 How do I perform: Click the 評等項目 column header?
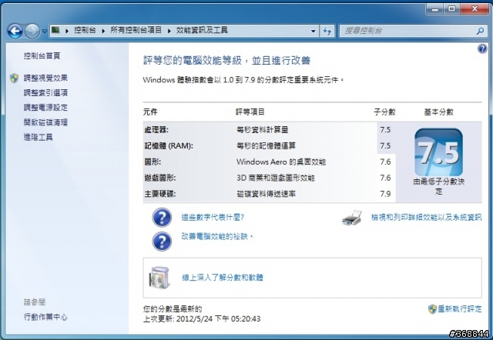[250, 112]
